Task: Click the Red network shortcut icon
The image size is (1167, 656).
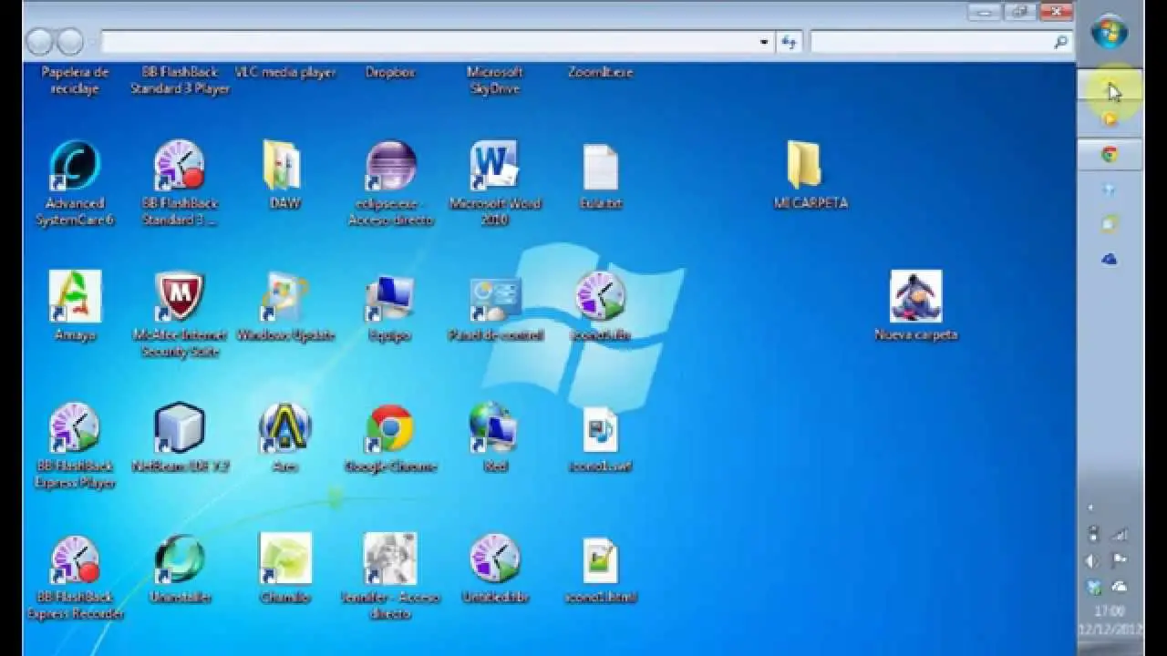Action: point(494,428)
